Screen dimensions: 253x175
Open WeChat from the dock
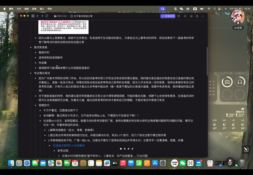tap(183, 163)
